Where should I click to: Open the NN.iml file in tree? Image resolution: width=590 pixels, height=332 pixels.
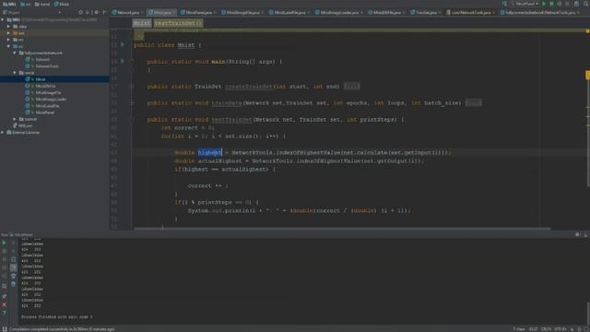click(25, 125)
